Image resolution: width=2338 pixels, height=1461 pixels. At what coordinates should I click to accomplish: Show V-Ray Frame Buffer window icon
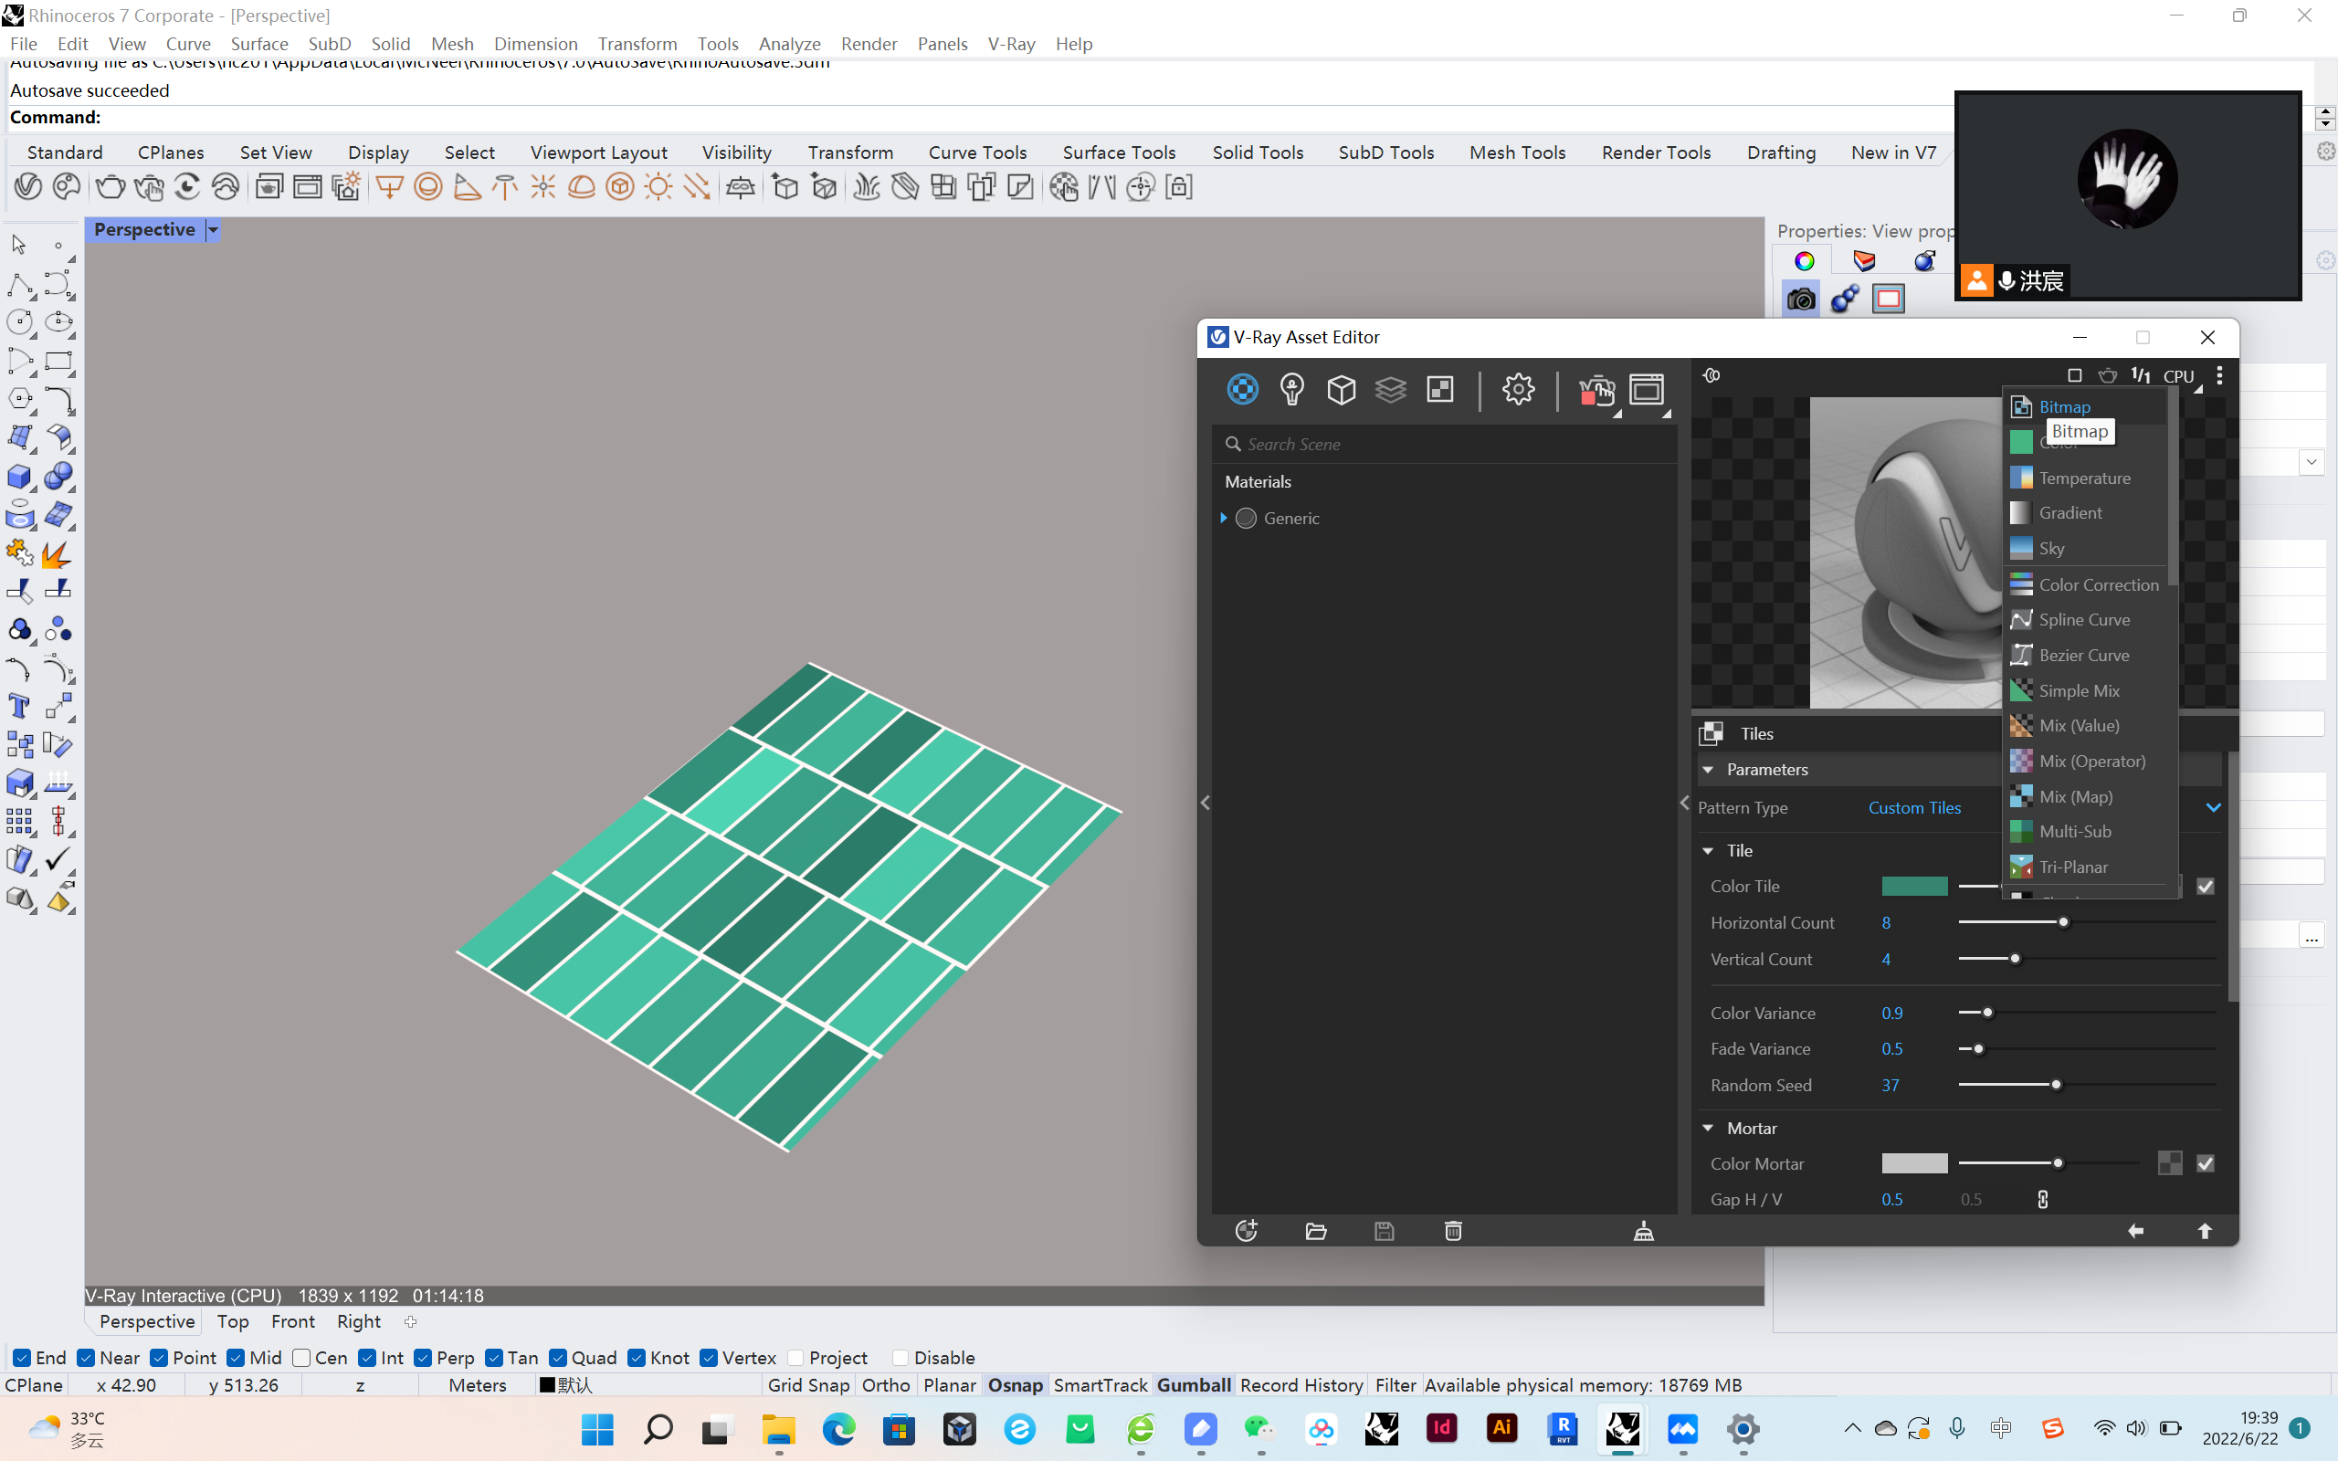1647,389
